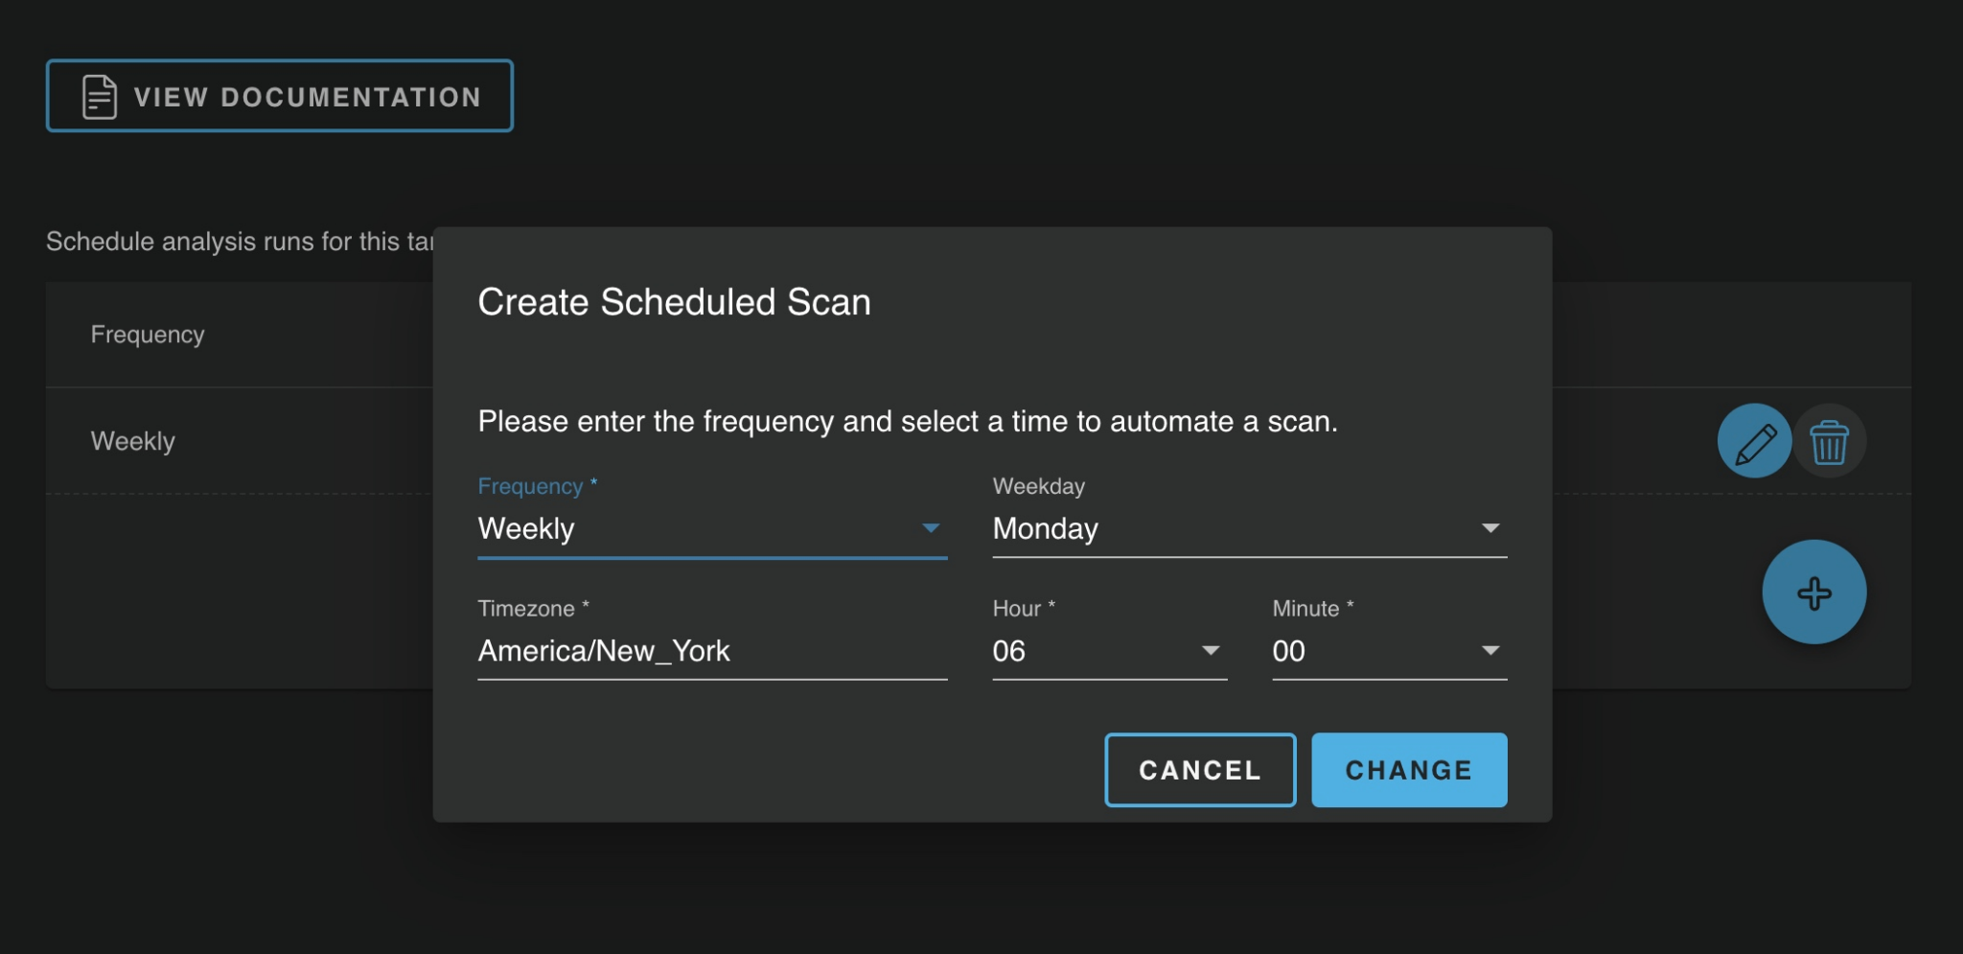Screen dimensions: 1963x954
Task: Expand the Weekday dropdown arrow
Action: 1490,528
